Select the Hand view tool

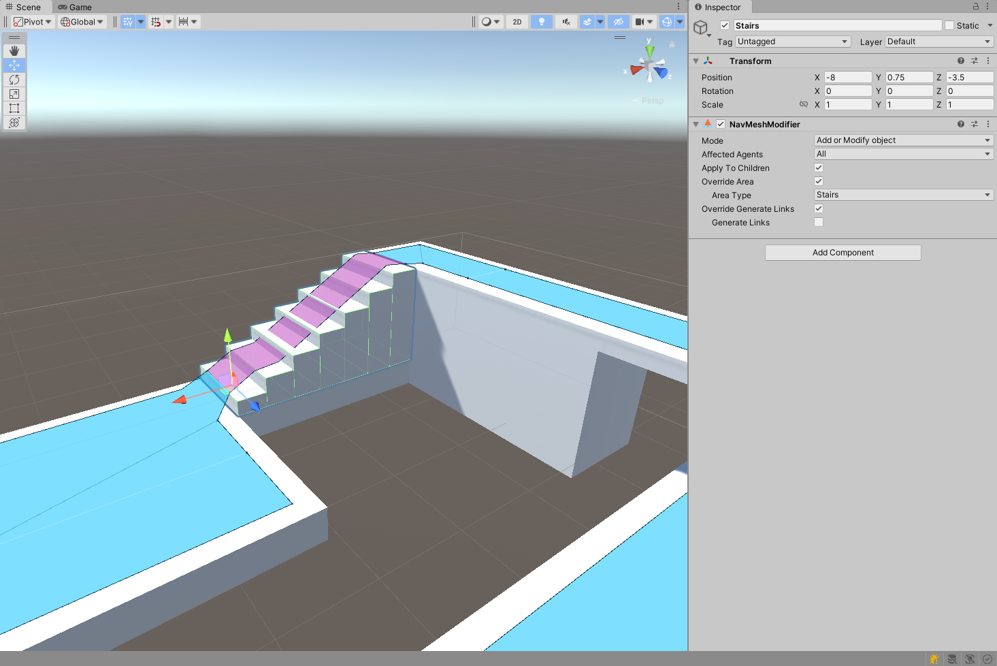14,51
